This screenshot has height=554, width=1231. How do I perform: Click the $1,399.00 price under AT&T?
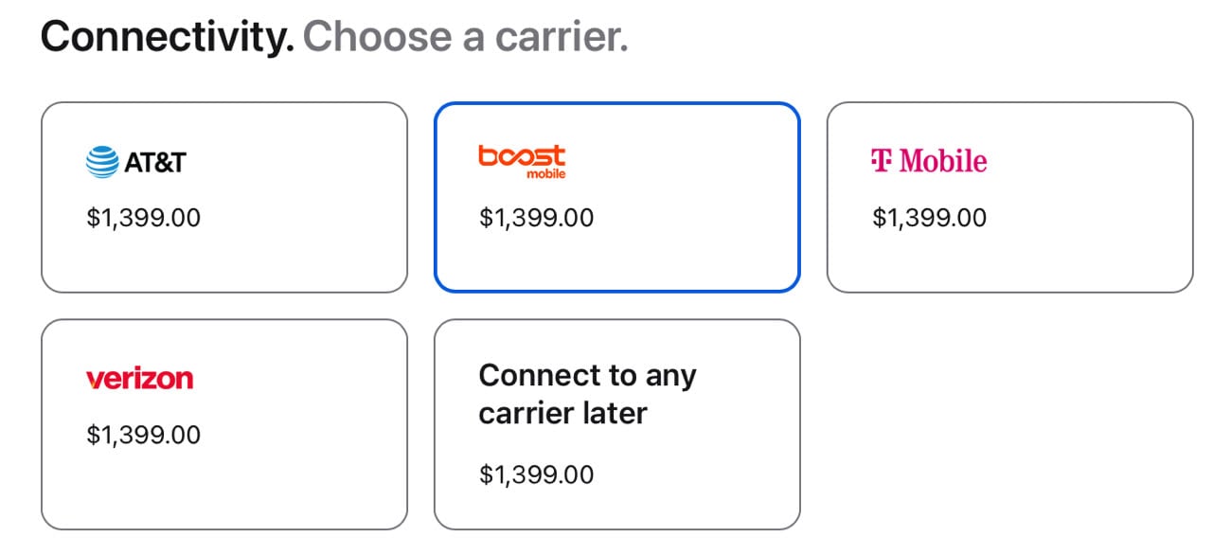point(144,219)
